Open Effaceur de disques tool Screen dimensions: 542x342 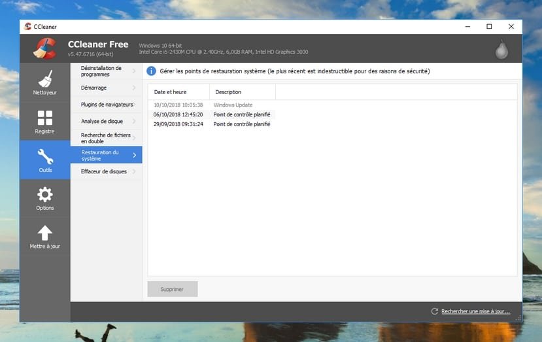(107, 171)
